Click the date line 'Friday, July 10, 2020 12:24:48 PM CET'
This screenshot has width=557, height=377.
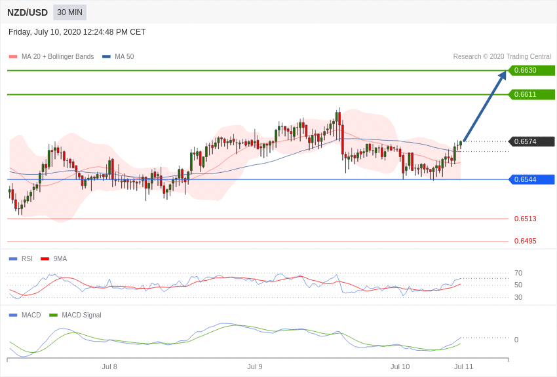(x=77, y=32)
